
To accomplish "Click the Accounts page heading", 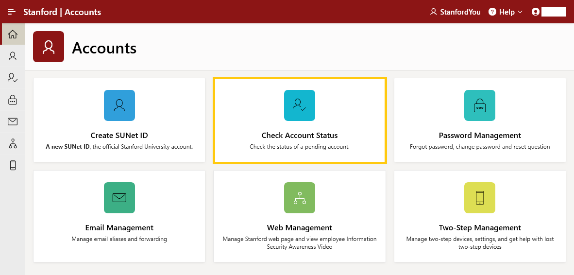I will point(104,48).
